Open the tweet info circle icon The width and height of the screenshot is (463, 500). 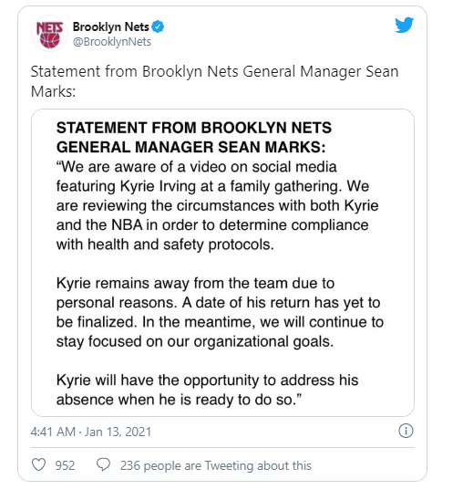tap(406, 431)
